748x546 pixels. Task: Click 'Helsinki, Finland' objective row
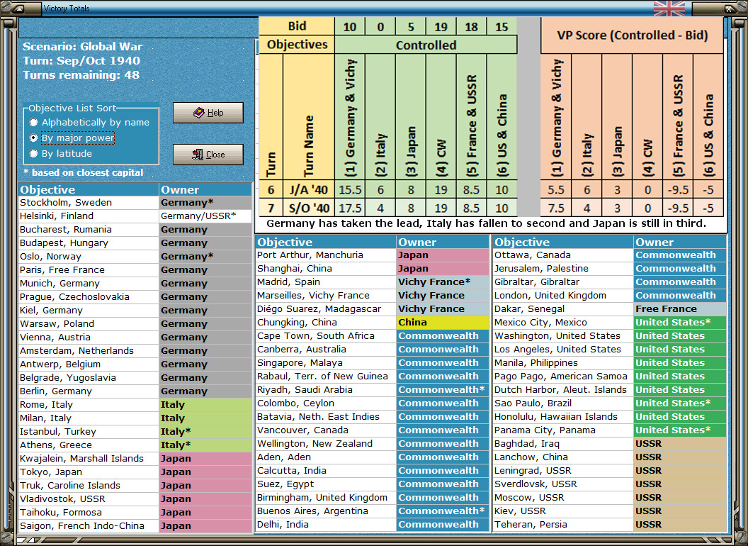(x=135, y=216)
